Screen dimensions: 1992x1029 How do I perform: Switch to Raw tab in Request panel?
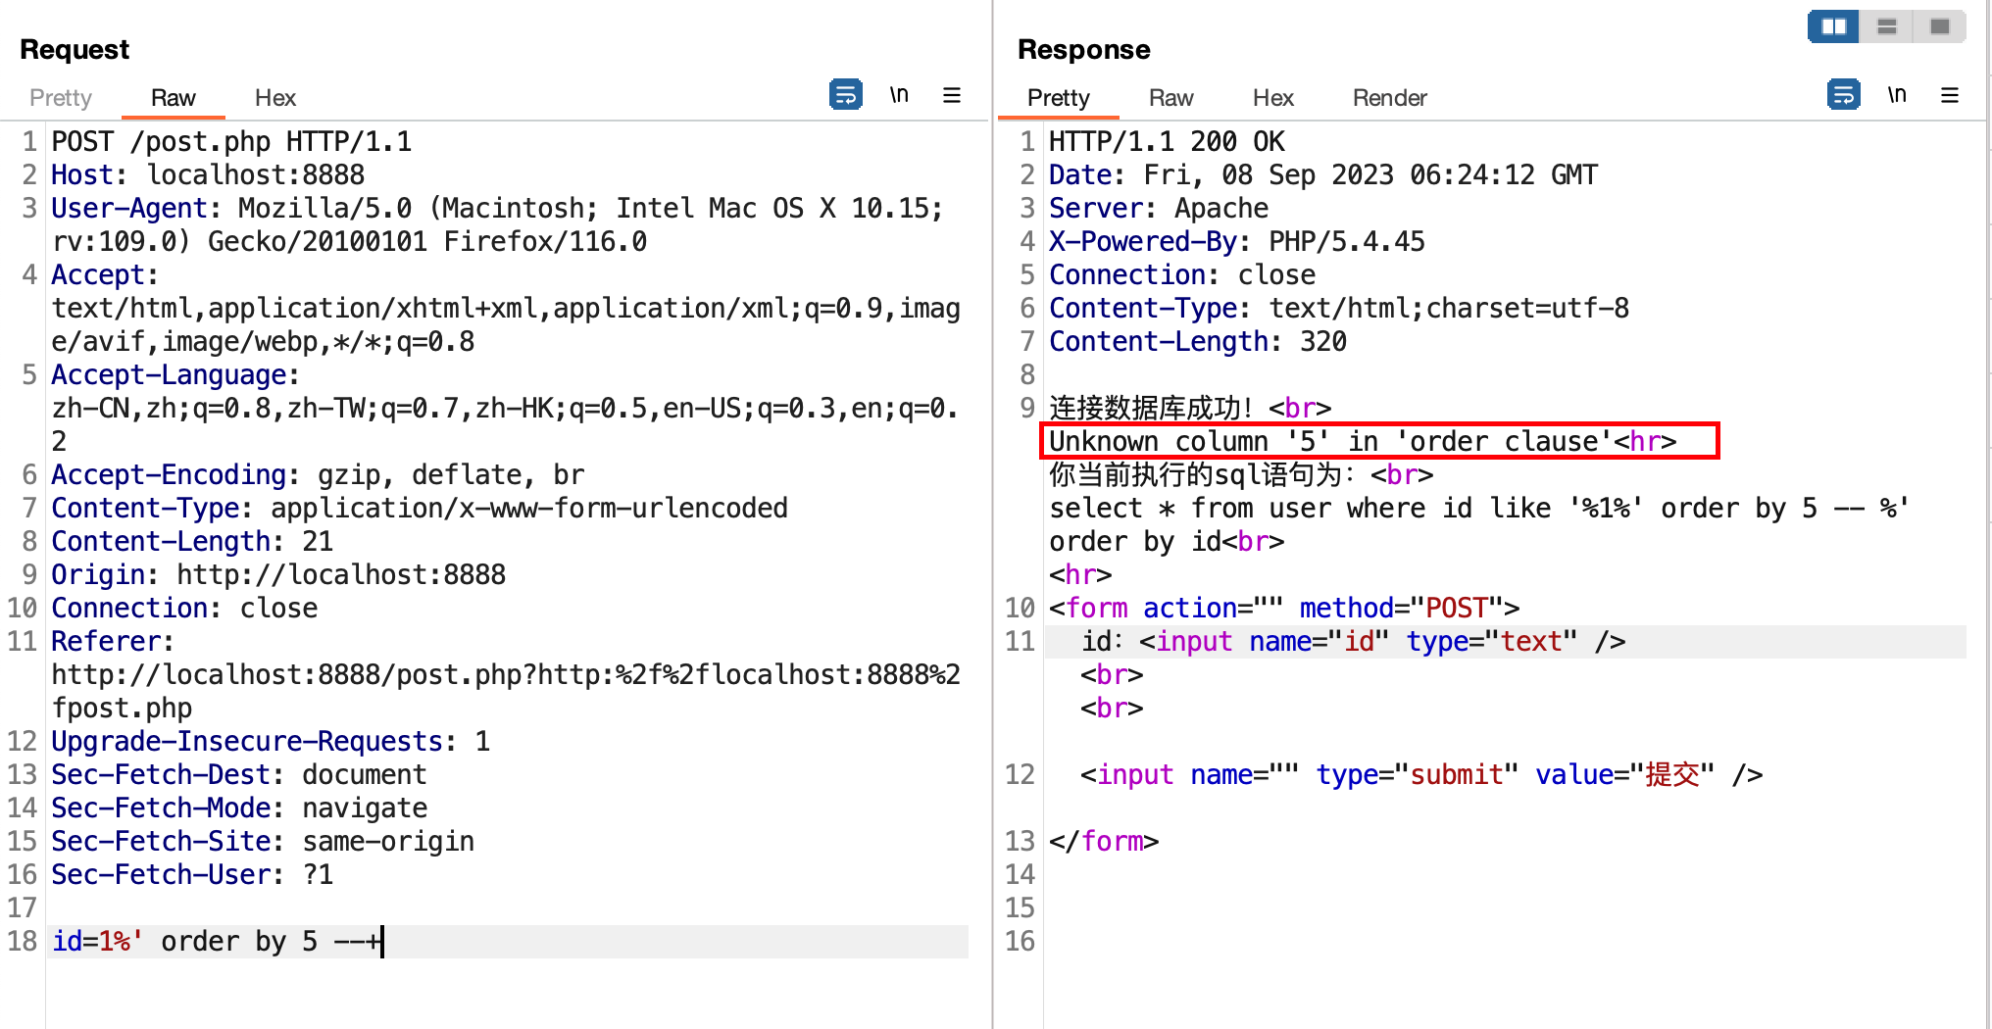pos(174,98)
